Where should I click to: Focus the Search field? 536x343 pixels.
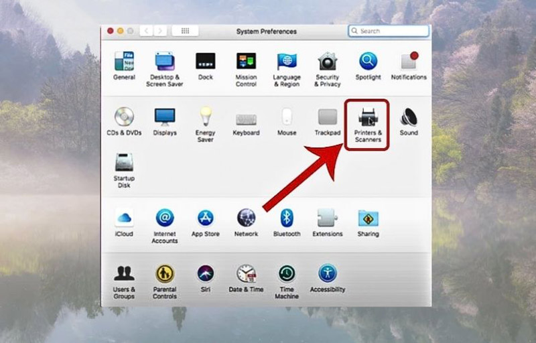pos(389,31)
